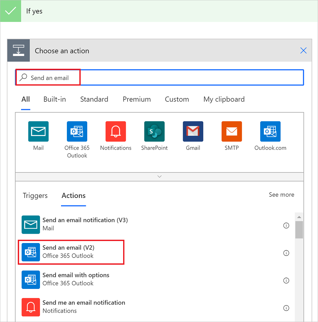Open the Gmail connector
The height and width of the screenshot is (322, 318).
193,131
